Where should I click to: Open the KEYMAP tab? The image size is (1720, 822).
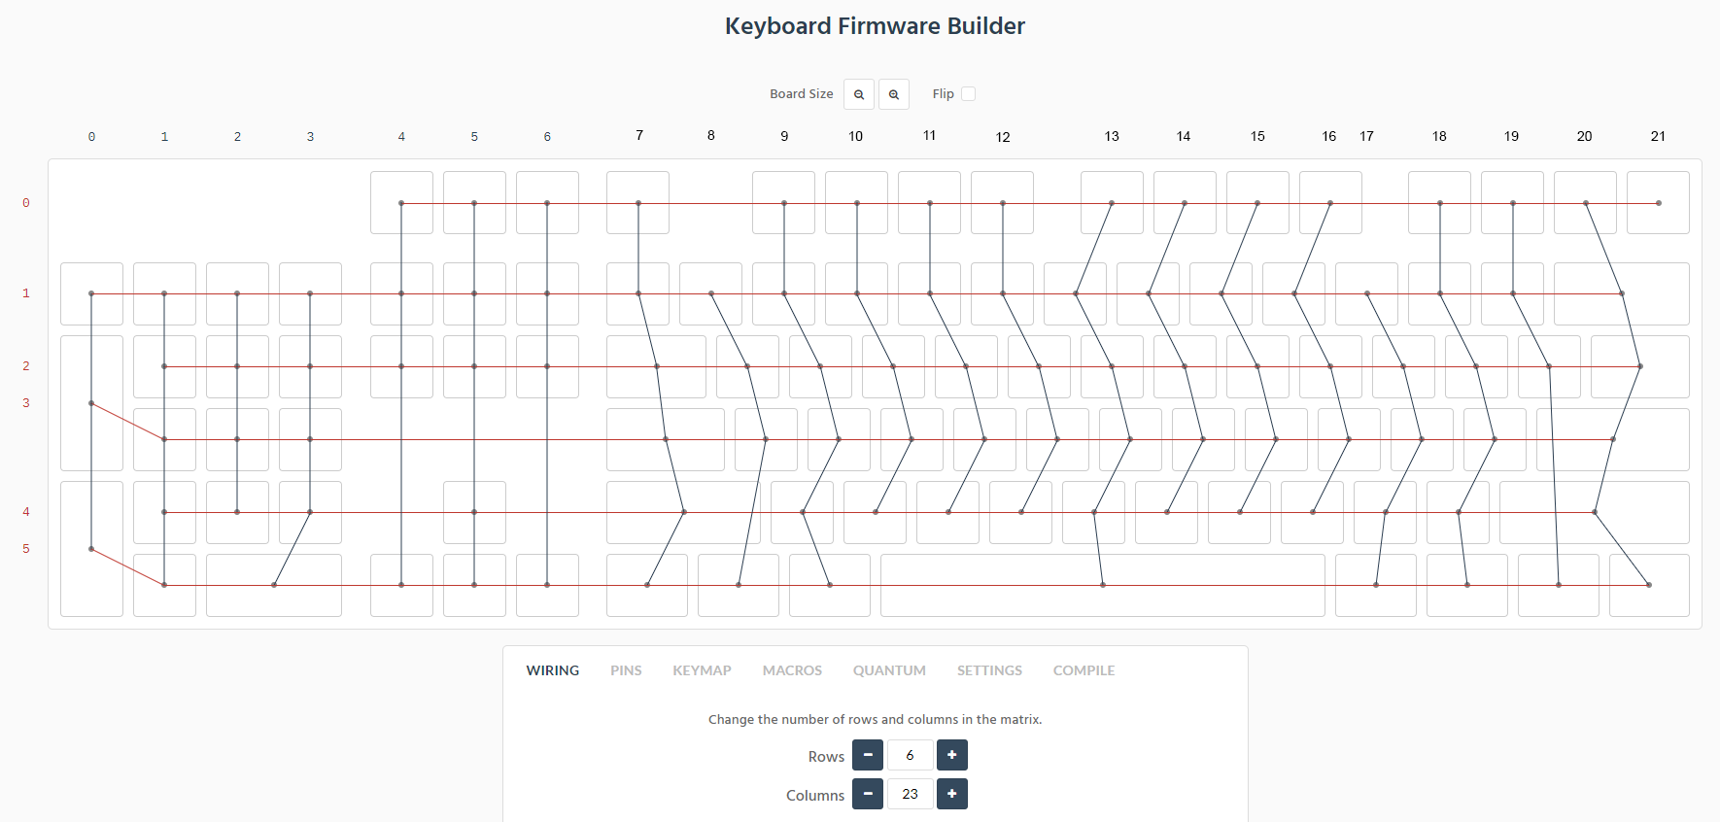[702, 670]
